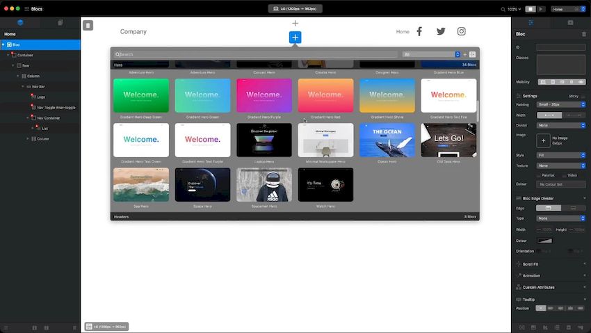The width and height of the screenshot is (591, 333).
Task: Click the fifth icon in inspector bottom toolbar
Action: 568,327
